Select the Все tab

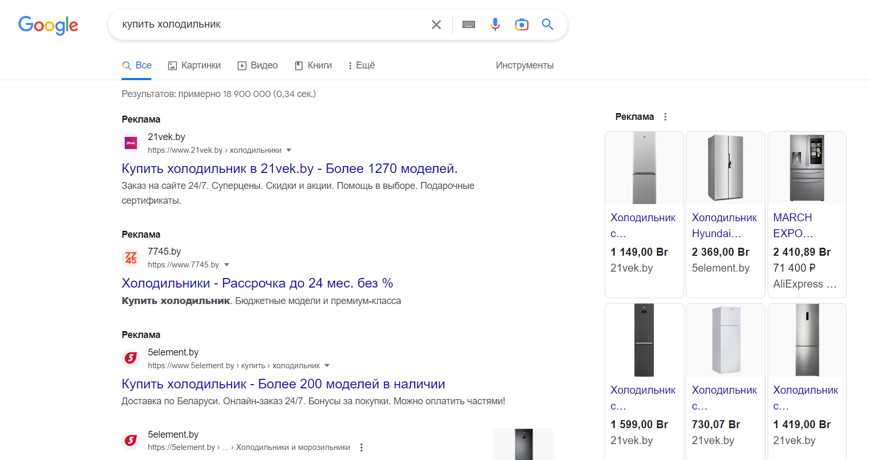pos(137,65)
